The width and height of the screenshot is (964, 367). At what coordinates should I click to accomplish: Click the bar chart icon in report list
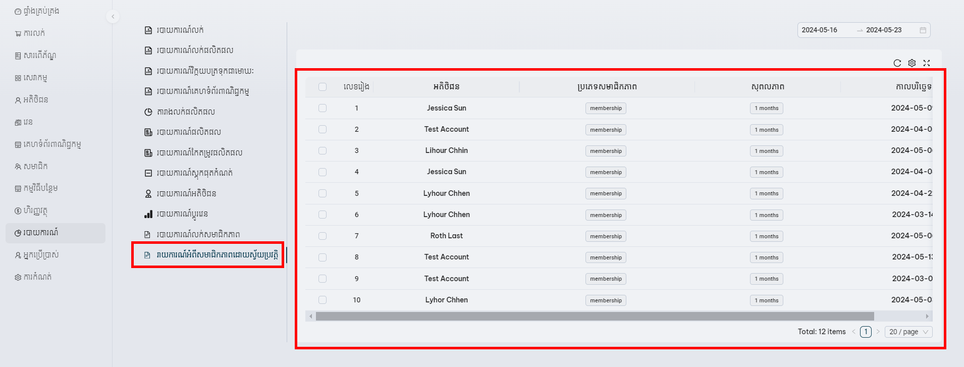click(x=148, y=215)
